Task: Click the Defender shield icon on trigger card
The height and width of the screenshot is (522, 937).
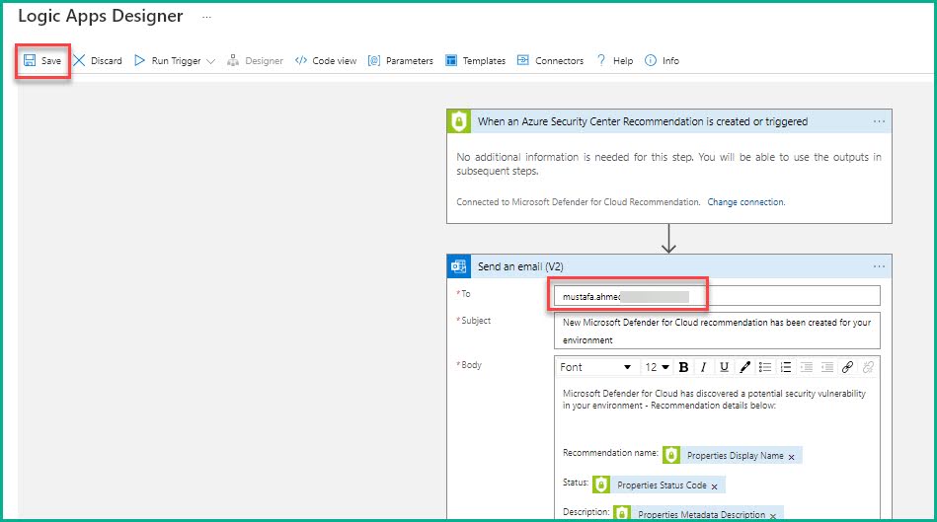Action: (x=459, y=121)
